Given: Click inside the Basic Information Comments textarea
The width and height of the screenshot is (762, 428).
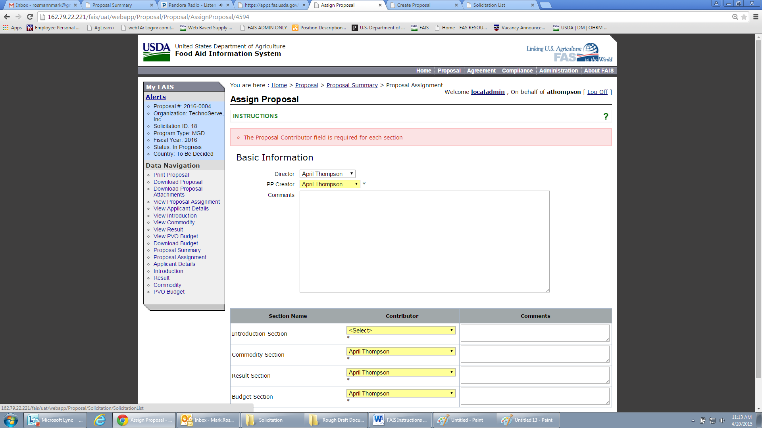Looking at the screenshot, I should (424, 241).
